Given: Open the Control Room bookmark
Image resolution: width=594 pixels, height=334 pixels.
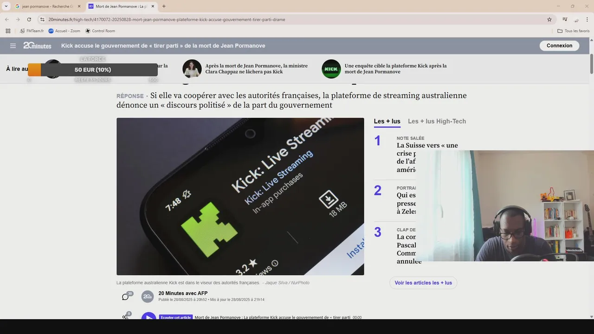Looking at the screenshot, I should click(100, 31).
